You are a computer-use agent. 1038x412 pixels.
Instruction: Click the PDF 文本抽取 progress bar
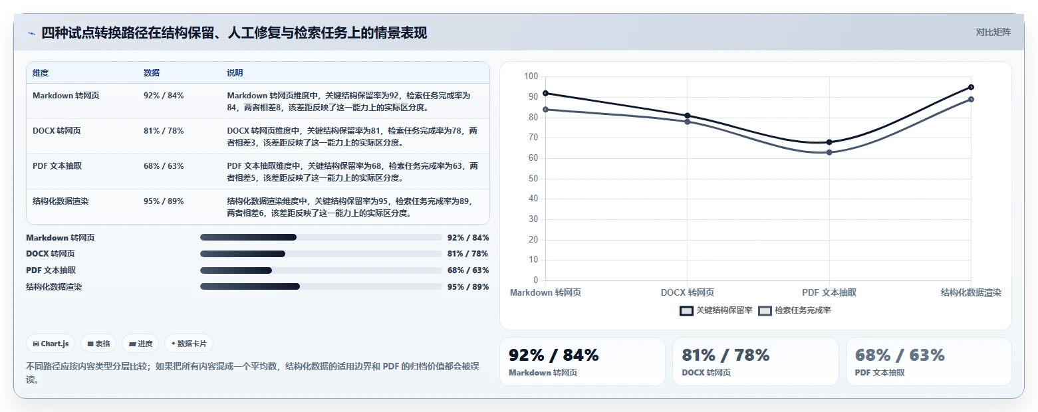click(321, 270)
